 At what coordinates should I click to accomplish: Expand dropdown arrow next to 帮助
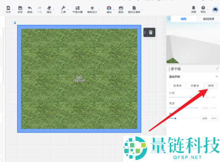(x=208, y=10)
